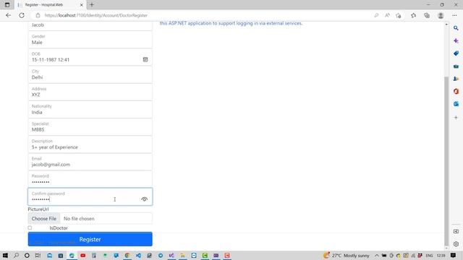Screen dimensions: 463x260
Task: Click the name field containing Jacob
Action: pos(90,25)
